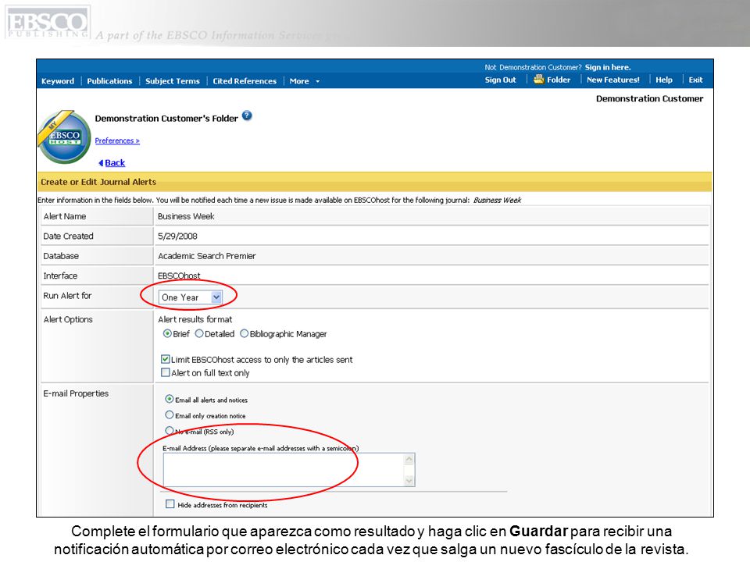Select Bibliographic Manager format option
Image resolution: width=750 pixels, height=562 pixels.
point(244,333)
